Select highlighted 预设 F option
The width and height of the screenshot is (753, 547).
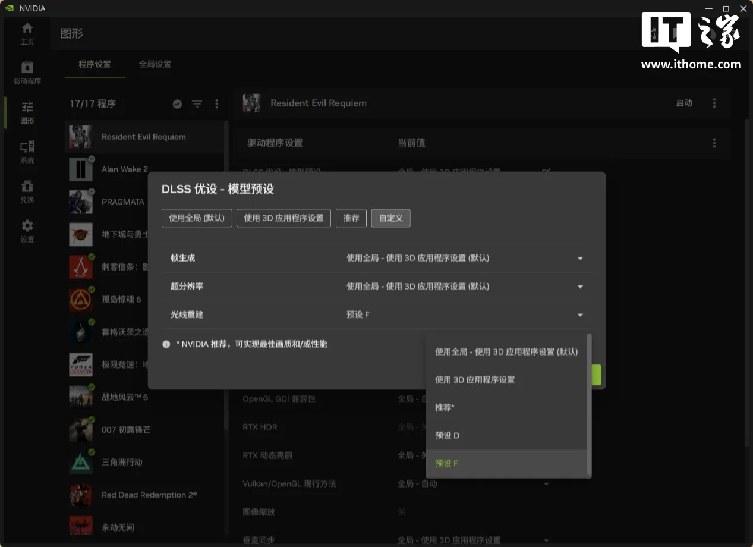tap(506, 464)
